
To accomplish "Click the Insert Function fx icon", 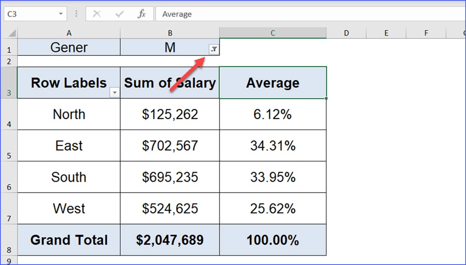I will [x=141, y=14].
